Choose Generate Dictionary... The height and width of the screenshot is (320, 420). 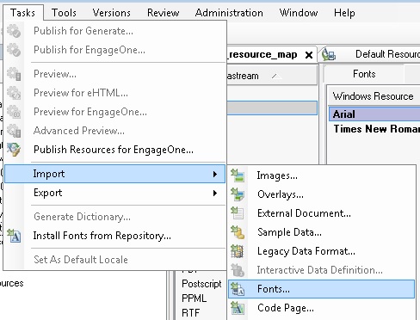[x=114, y=217]
